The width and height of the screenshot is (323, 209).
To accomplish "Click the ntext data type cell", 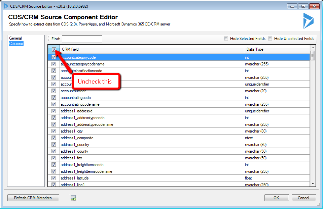I will tap(277, 138).
